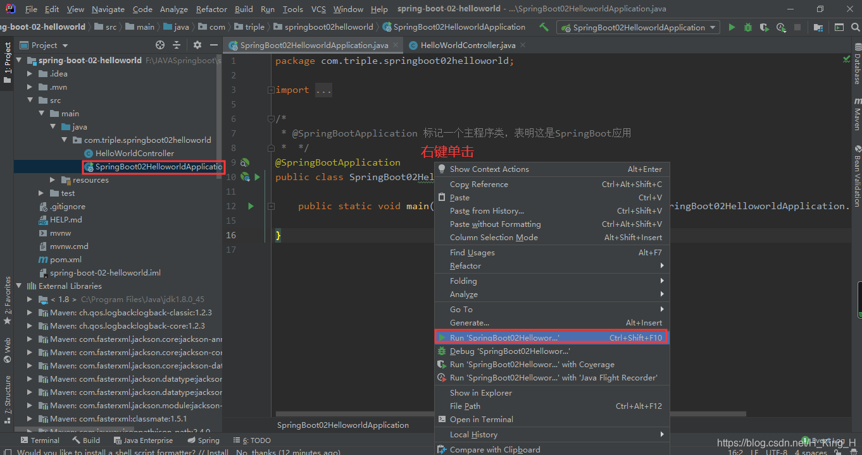Open Project Structure toolbar icon
The height and width of the screenshot is (455, 862).
[x=819, y=27]
